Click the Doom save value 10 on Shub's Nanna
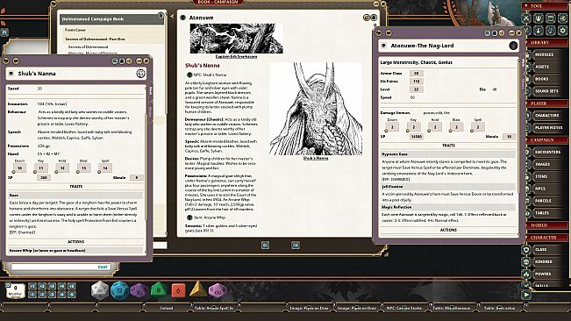 tap(19, 168)
